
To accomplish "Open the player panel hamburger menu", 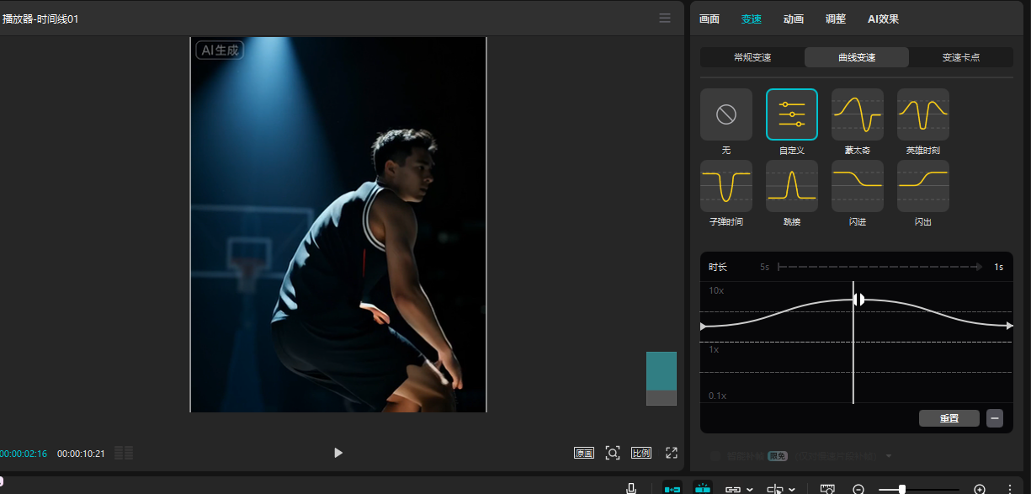I will (665, 19).
